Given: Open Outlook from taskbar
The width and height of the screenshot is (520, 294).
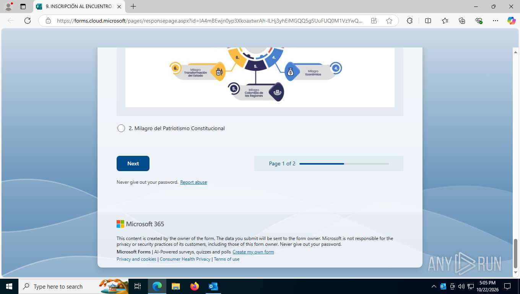Looking at the screenshot, I should [x=213, y=286].
